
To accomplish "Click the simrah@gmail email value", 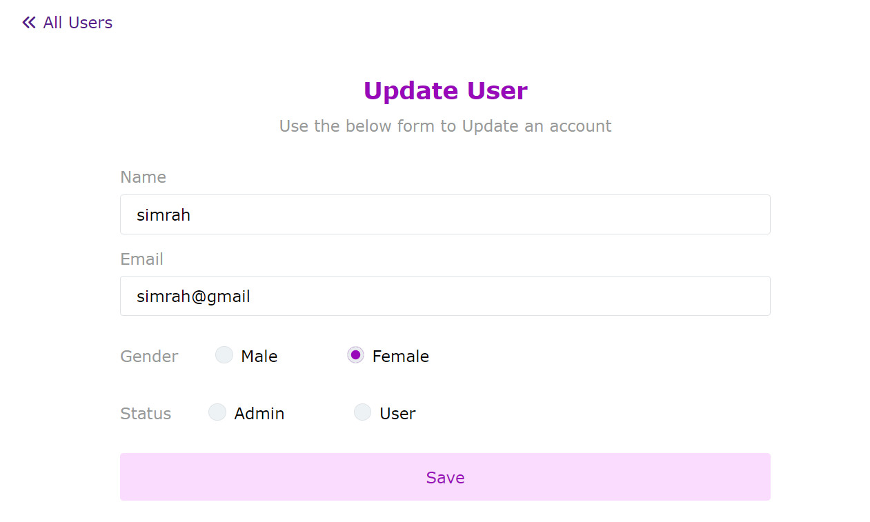I will tap(194, 296).
